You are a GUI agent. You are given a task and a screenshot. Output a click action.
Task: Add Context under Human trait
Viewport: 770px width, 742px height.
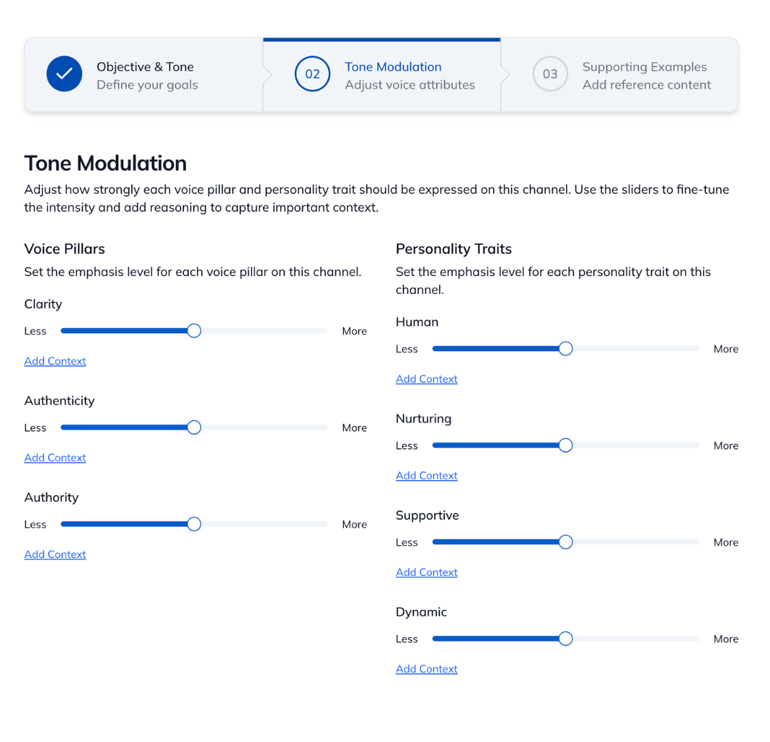(x=427, y=380)
